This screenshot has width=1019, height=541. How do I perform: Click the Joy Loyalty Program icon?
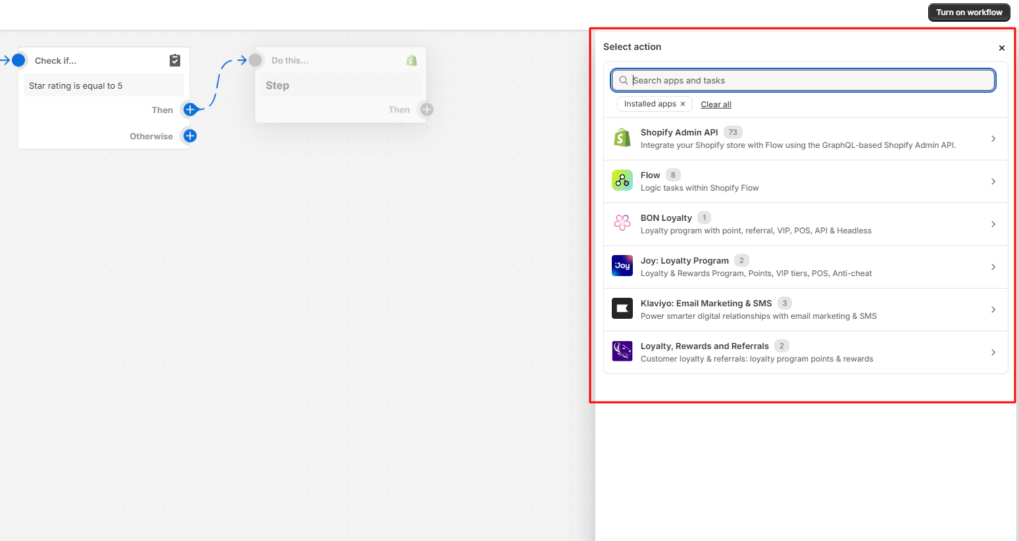point(622,266)
